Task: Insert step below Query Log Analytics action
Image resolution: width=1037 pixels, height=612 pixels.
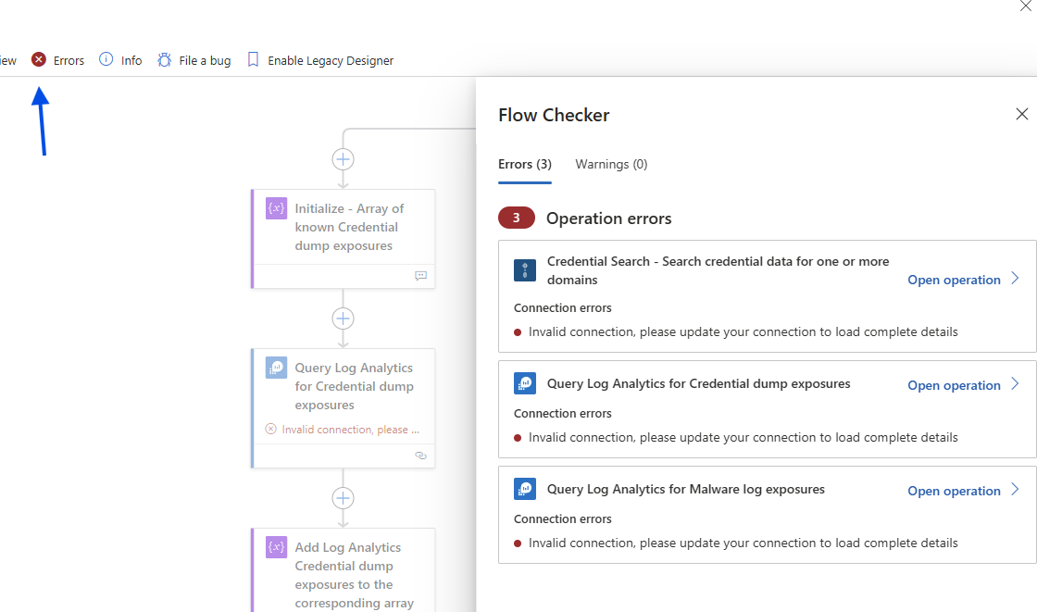Action: pyautogui.click(x=343, y=498)
